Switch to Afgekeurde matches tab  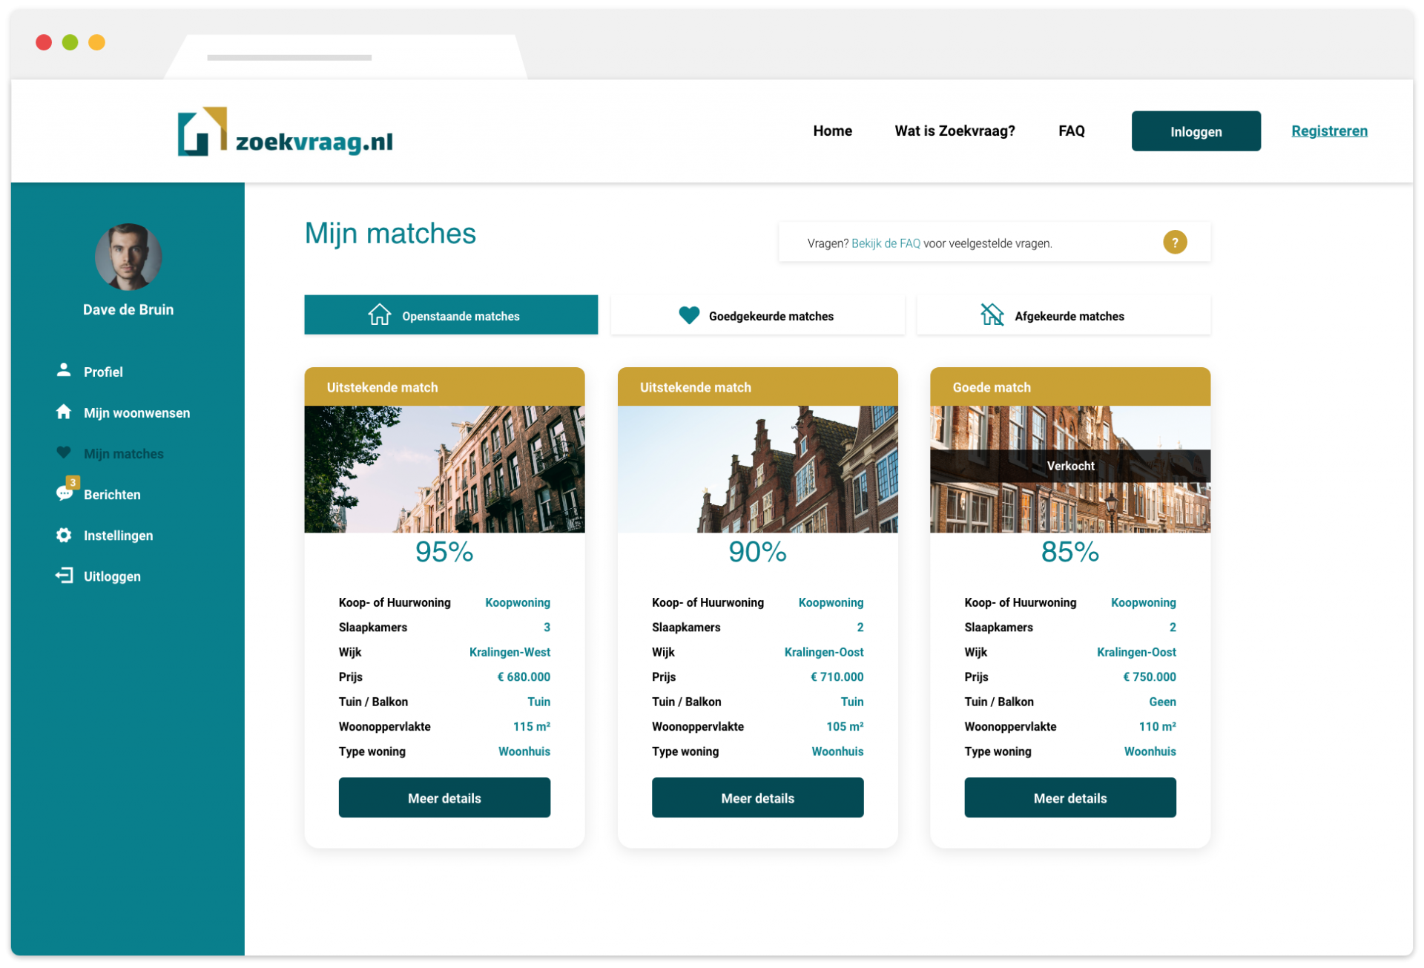pyautogui.click(x=1064, y=315)
